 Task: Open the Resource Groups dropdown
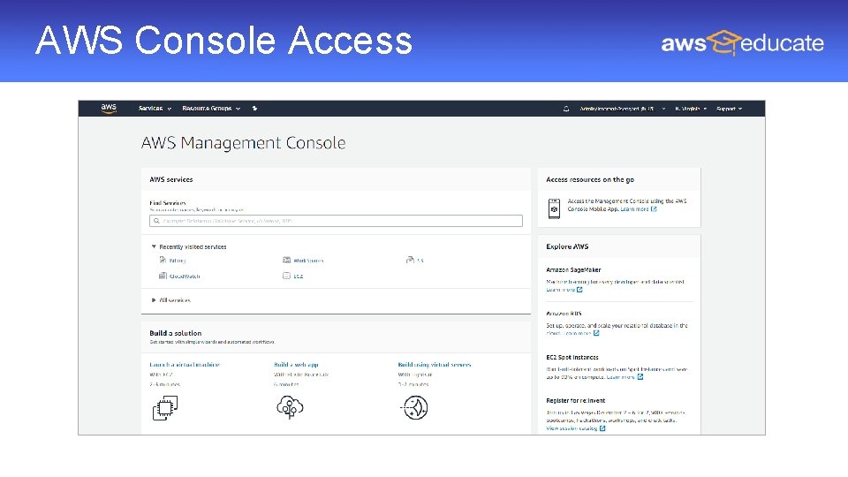pyautogui.click(x=211, y=109)
